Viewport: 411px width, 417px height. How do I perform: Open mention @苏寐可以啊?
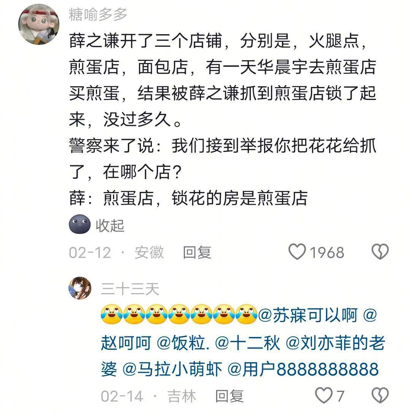(307, 316)
